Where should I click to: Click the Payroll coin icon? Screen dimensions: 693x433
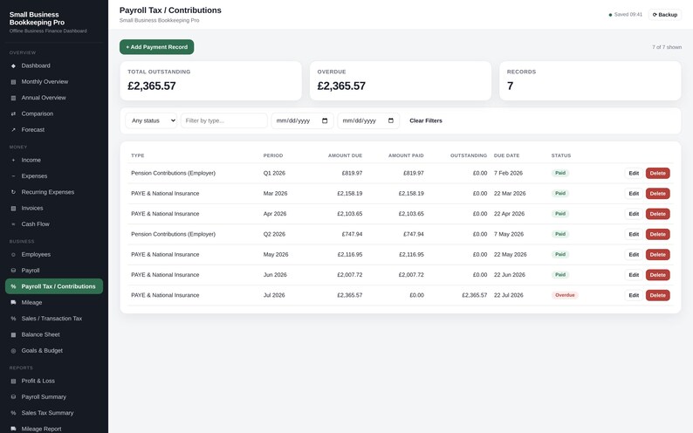tap(13, 271)
